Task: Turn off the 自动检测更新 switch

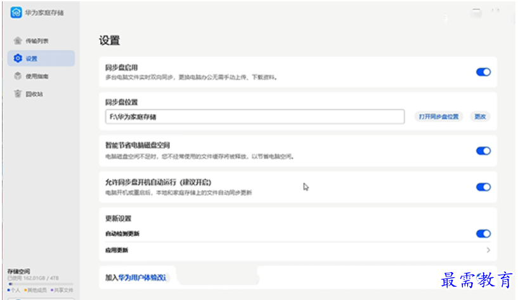Action: [x=483, y=233]
